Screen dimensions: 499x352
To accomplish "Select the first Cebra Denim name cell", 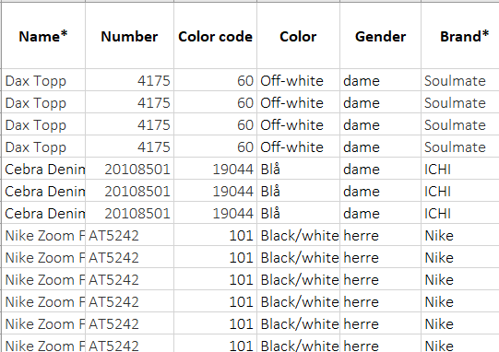I will click(43, 169).
